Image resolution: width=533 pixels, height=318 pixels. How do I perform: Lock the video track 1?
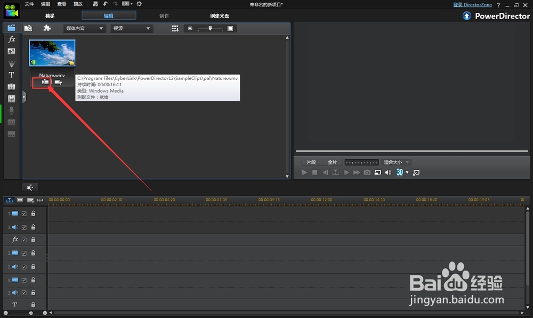pyautogui.click(x=33, y=214)
